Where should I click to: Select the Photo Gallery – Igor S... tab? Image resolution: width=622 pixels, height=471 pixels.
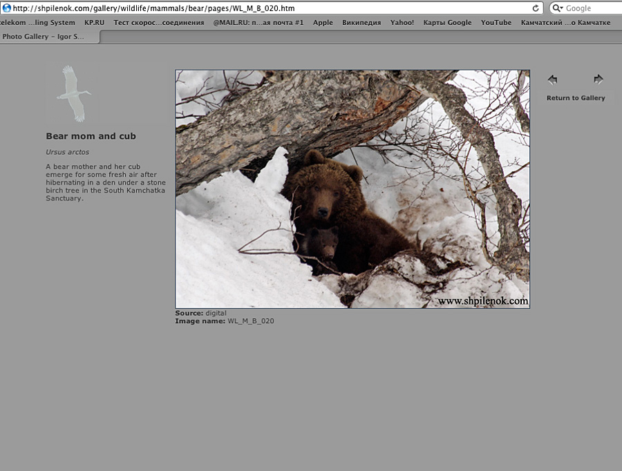click(x=46, y=37)
